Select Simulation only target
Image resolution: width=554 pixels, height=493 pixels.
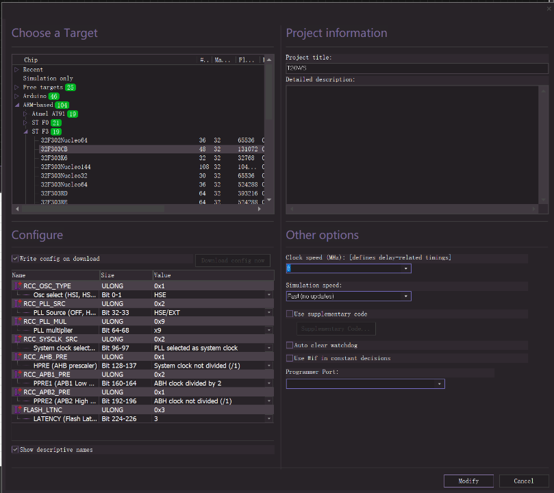point(48,78)
